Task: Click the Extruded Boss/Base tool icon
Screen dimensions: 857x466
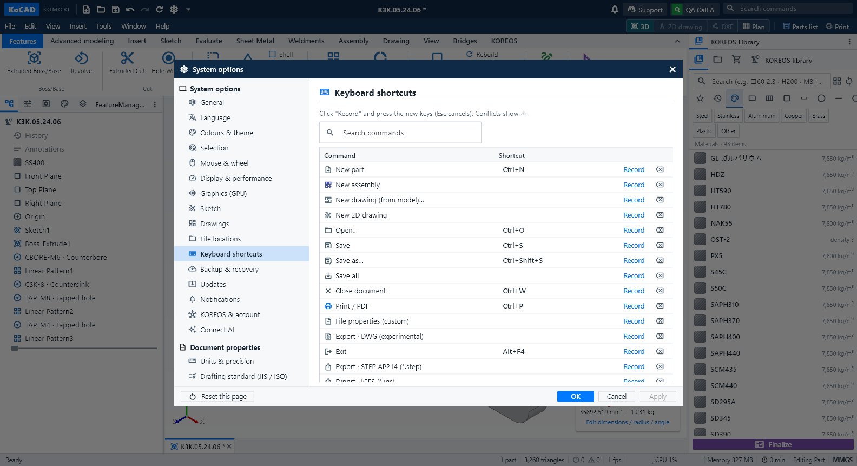Action: [x=34, y=58]
